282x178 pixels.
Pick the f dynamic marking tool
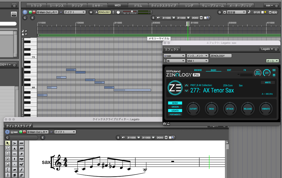21,170
